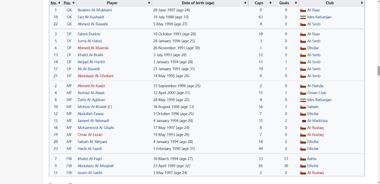The height and width of the screenshot is (184, 380).
Task: Sort the table by the Club column
Action: click(362, 3)
